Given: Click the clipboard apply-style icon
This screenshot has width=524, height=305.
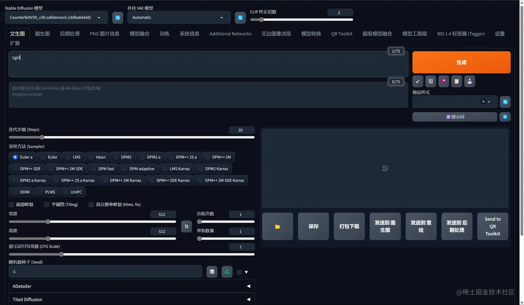Looking at the screenshot, I should coord(457,81).
